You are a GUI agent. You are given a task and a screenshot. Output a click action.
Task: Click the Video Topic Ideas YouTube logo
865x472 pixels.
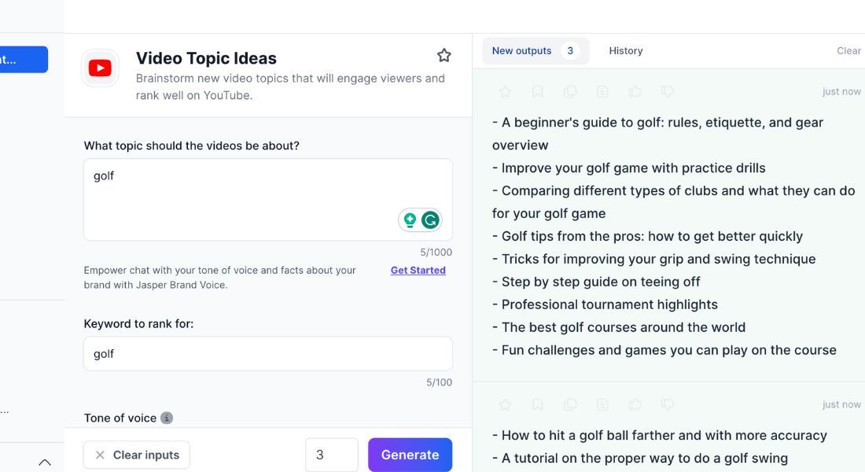pyautogui.click(x=100, y=68)
